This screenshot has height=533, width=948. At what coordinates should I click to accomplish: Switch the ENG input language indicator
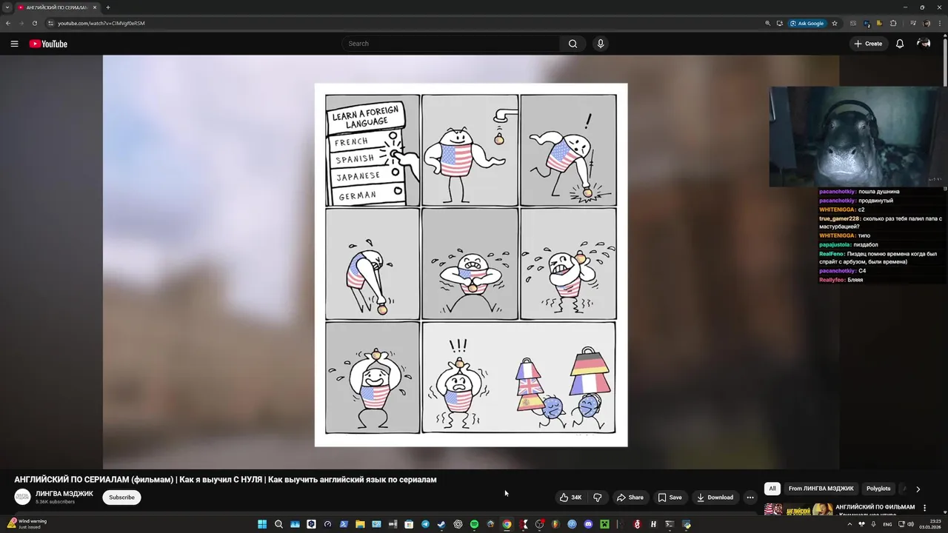887,524
